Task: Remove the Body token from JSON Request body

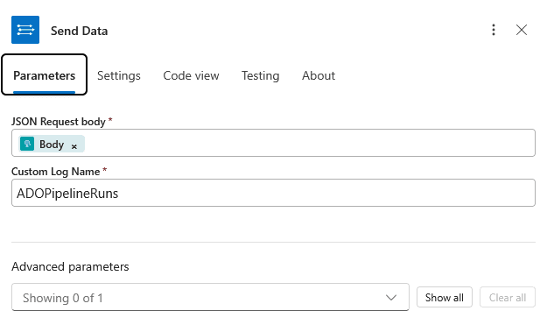Action: (x=74, y=146)
